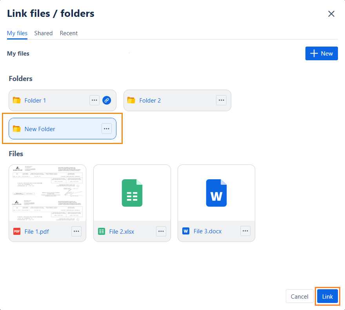Click the link icon on Folder 1
Viewport: 345px width, 310px height.
(x=107, y=100)
